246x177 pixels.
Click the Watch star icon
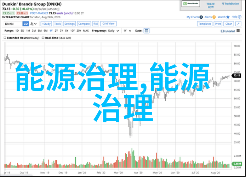pos(228,17)
